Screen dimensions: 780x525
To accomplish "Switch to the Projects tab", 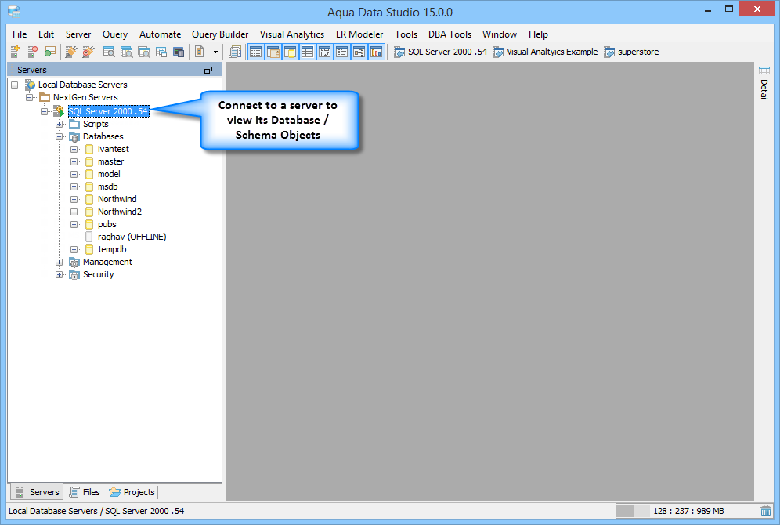I will (x=132, y=492).
